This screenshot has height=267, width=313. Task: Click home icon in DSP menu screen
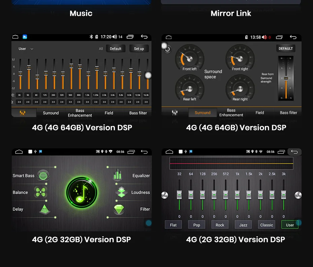(19, 152)
